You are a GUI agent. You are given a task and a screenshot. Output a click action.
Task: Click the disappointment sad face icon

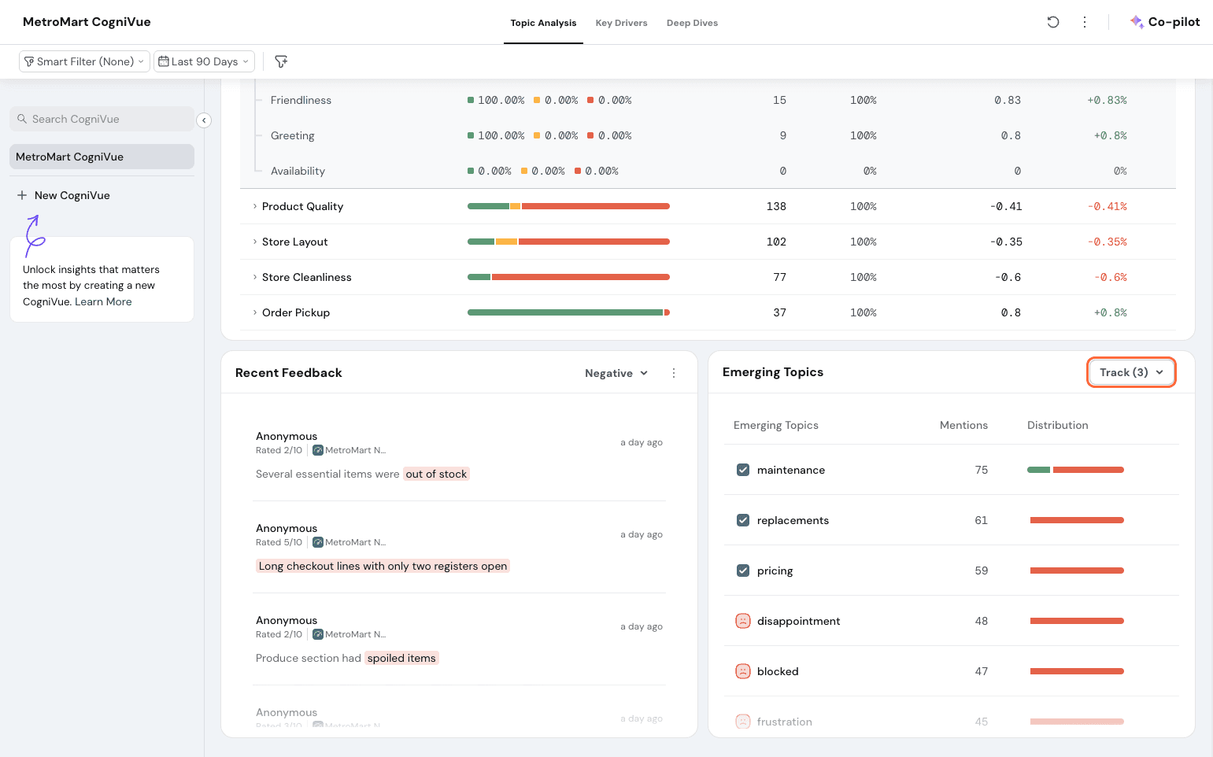point(742,621)
